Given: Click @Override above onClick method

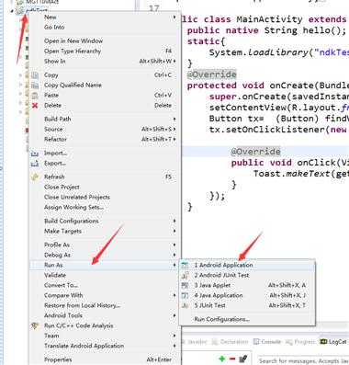Looking at the screenshot, I should point(255,152).
